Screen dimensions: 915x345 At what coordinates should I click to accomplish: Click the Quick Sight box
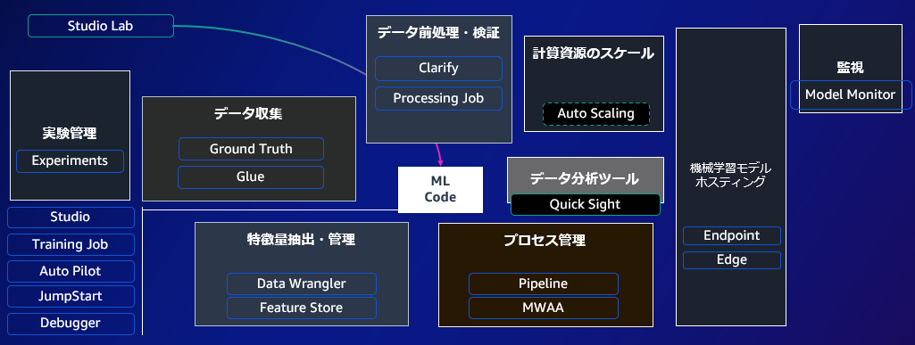pyautogui.click(x=586, y=204)
